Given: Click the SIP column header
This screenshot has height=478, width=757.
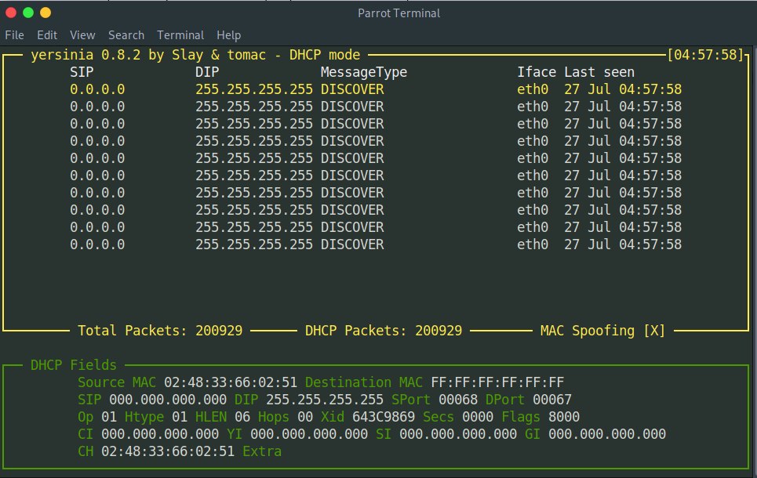Looking at the screenshot, I should pos(82,72).
